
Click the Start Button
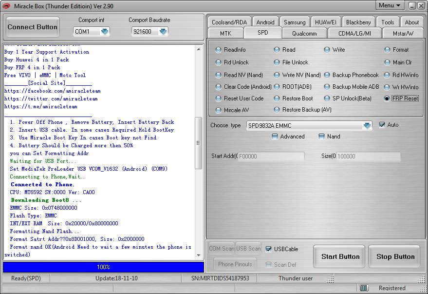point(339,256)
